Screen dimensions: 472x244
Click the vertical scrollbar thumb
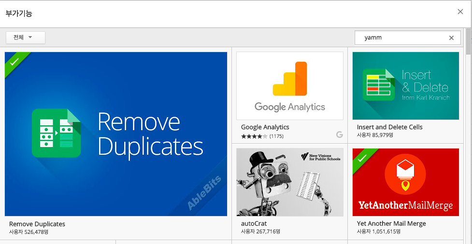(x=468, y=42)
